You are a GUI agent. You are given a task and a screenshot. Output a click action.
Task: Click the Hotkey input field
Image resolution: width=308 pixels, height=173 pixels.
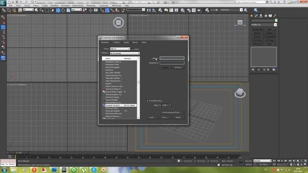tap(172, 58)
